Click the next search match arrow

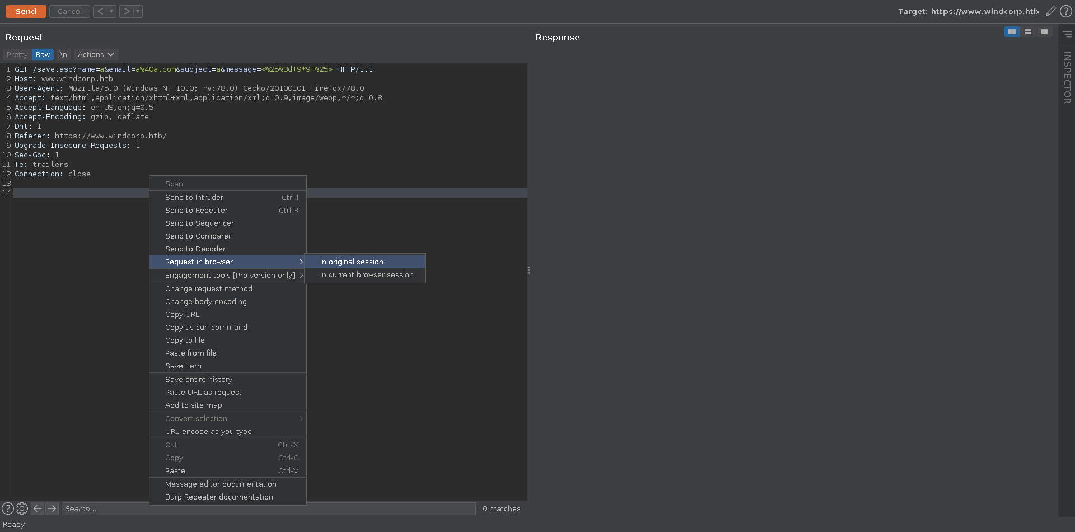(x=52, y=508)
